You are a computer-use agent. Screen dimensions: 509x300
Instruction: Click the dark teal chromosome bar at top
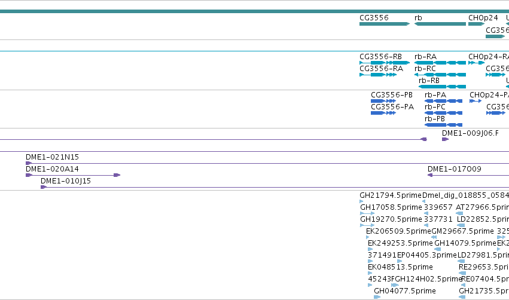coord(255,11)
